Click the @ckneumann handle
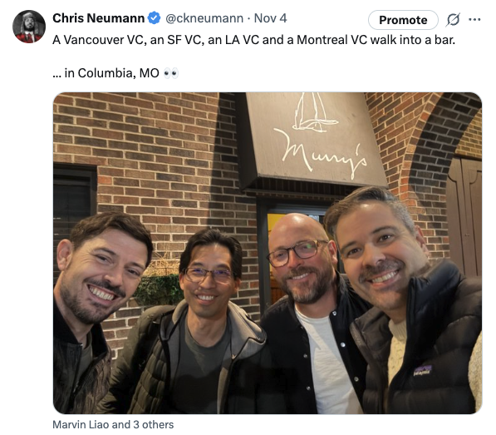 point(204,18)
